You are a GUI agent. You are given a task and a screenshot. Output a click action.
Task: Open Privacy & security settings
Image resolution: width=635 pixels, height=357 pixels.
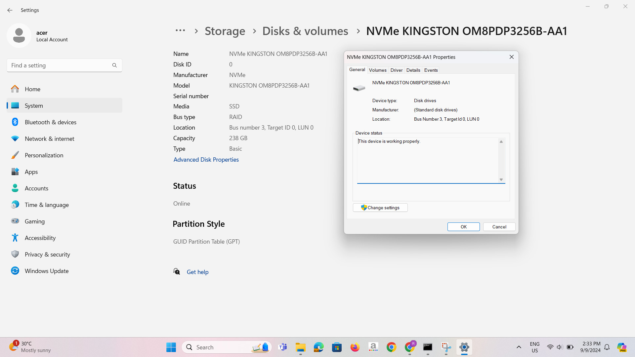[47, 255]
